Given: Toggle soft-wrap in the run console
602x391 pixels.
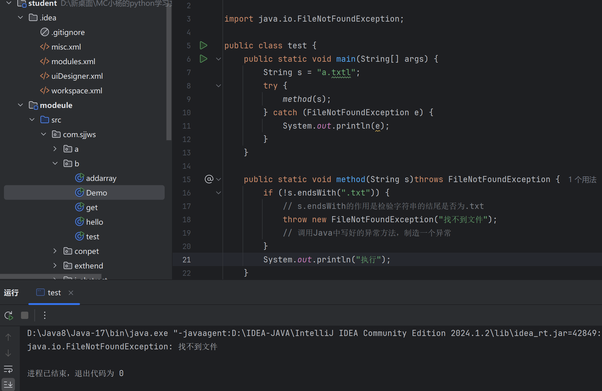Looking at the screenshot, I should [8, 369].
